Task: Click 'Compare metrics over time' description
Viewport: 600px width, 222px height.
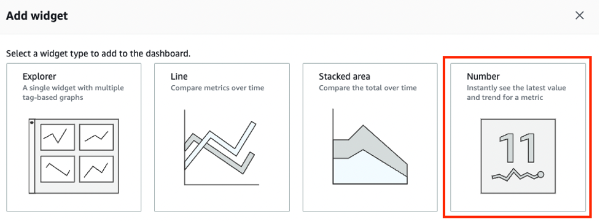Action: point(217,88)
